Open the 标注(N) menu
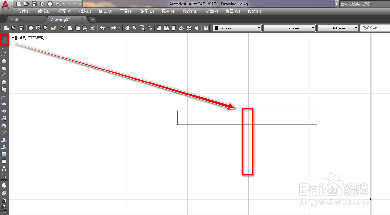 coord(169,11)
